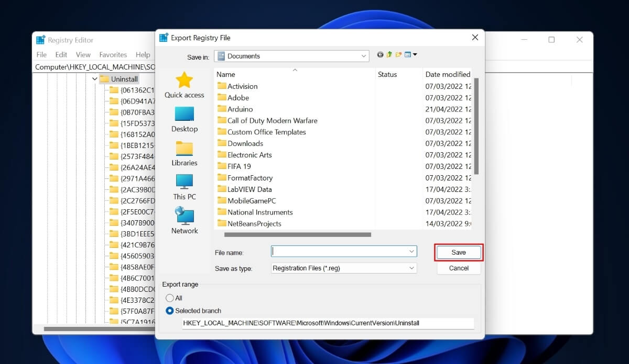
Task: Select This PC in the dialog sidebar
Action: (185, 187)
